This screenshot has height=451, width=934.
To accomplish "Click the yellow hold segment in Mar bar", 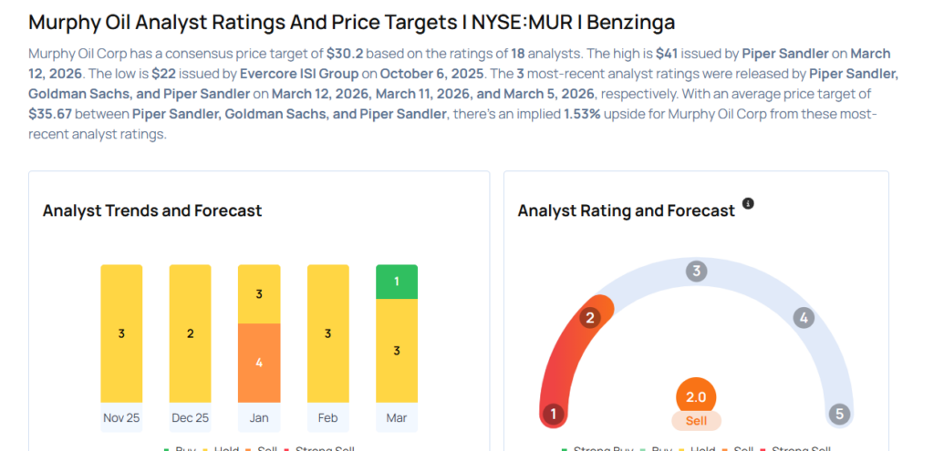I will [397, 351].
